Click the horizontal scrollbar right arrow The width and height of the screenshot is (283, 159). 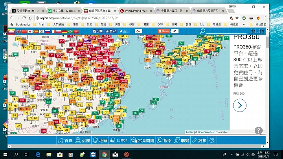(x=264, y=146)
